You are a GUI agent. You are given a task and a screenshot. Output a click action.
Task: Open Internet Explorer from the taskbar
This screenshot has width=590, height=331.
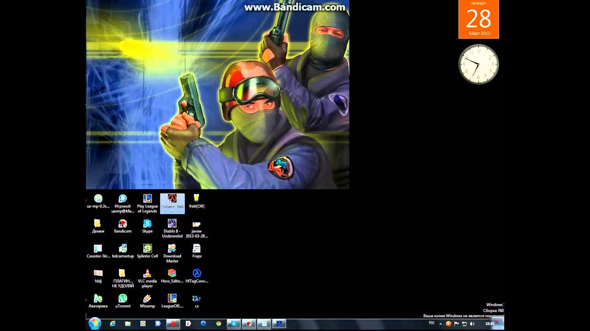tap(112, 324)
